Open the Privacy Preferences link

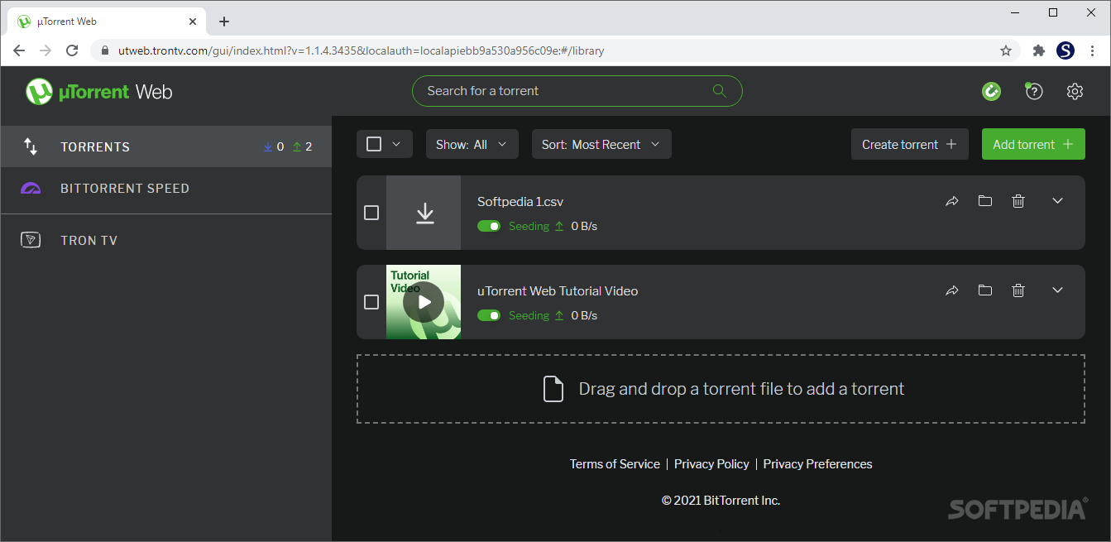pyautogui.click(x=817, y=464)
